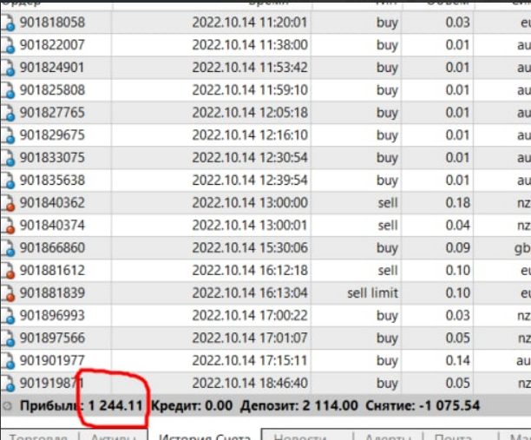Click the buy icon for order 901901977

(x=8, y=361)
